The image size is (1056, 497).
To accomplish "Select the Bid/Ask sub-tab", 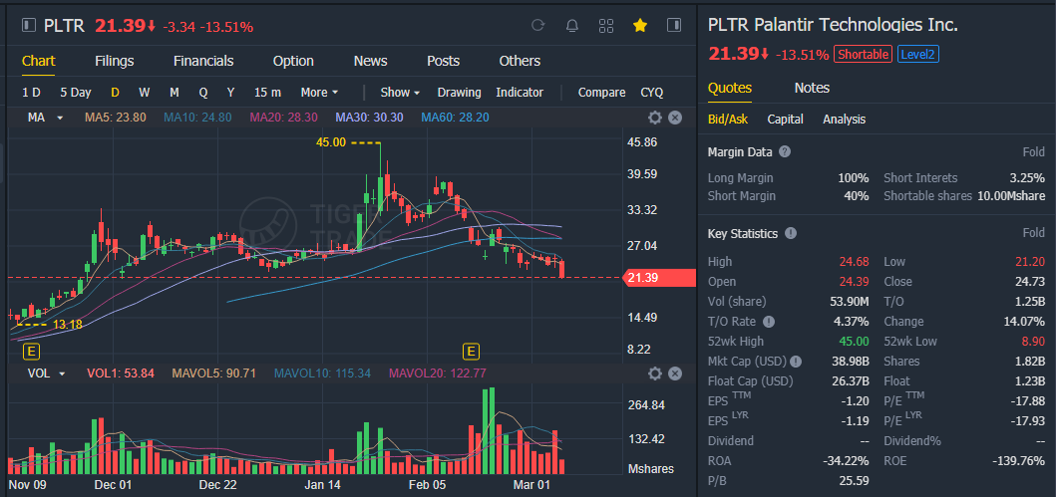I will click(x=727, y=120).
